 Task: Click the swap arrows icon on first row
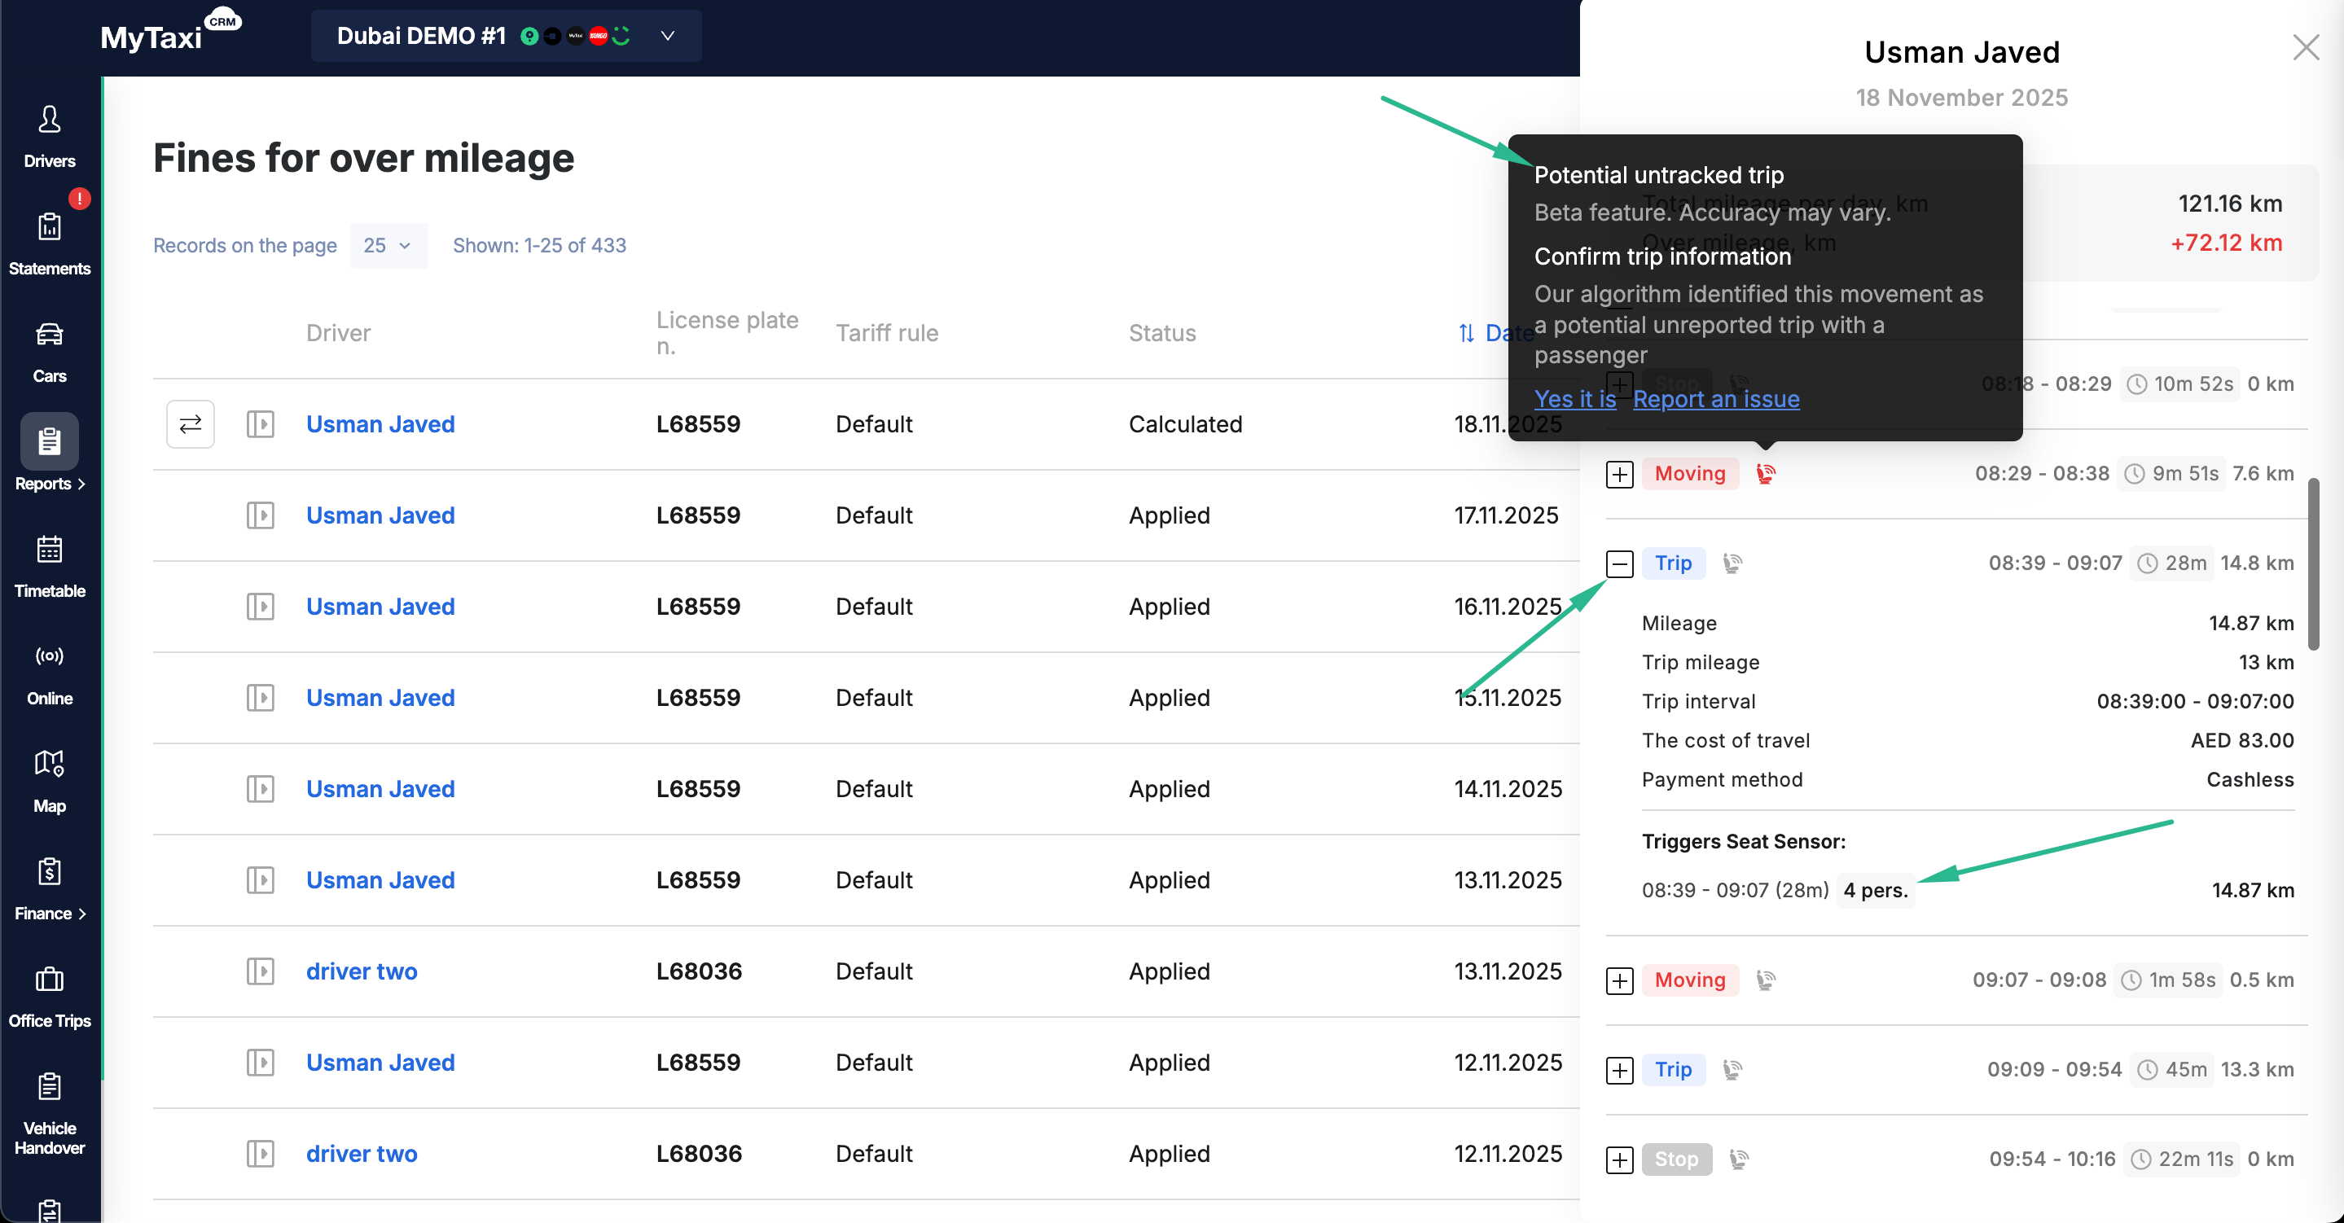click(191, 424)
